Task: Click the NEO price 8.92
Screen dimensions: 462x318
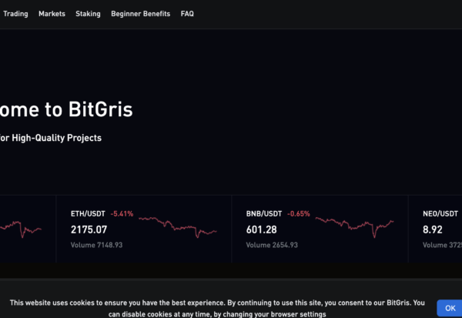Action: (433, 229)
